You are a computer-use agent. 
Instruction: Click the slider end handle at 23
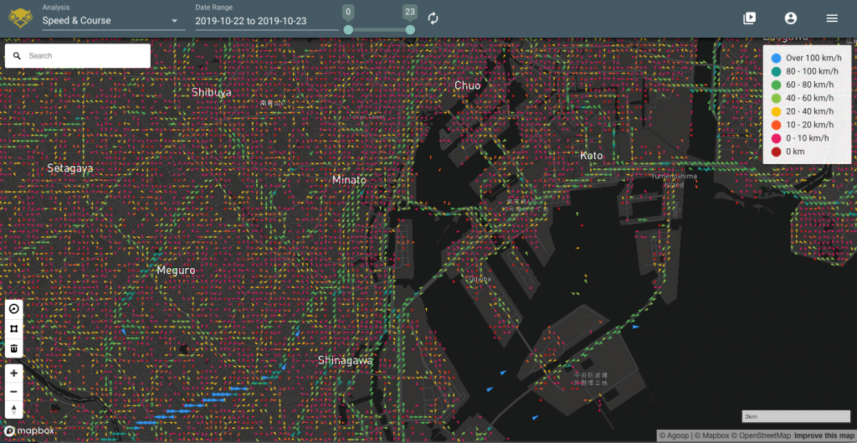click(410, 30)
